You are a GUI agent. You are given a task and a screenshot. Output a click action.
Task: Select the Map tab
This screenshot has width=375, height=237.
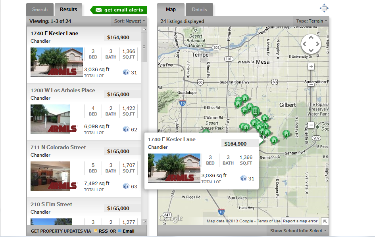click(x=171, y=9)
